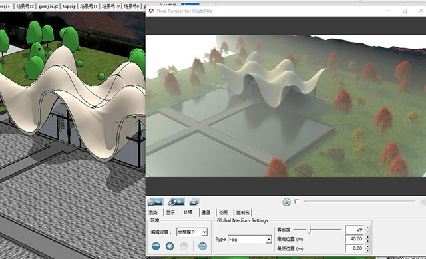Click the 最高位置 value field showing 40.00
Image resolution: width=426 pixels, height=259 pixels.
[355, 239]
